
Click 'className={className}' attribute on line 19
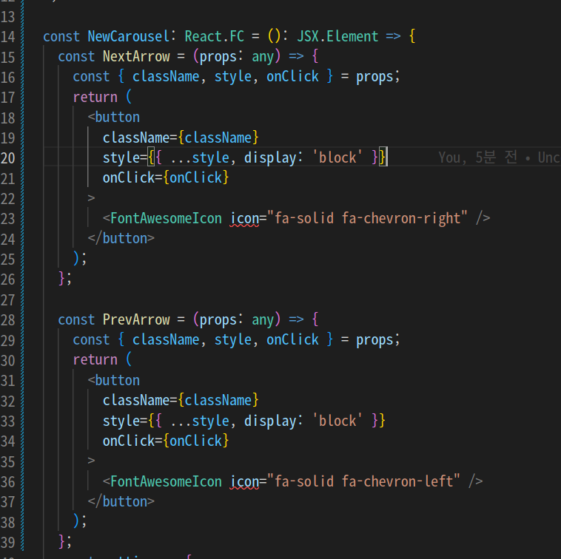tap(181, 138)
